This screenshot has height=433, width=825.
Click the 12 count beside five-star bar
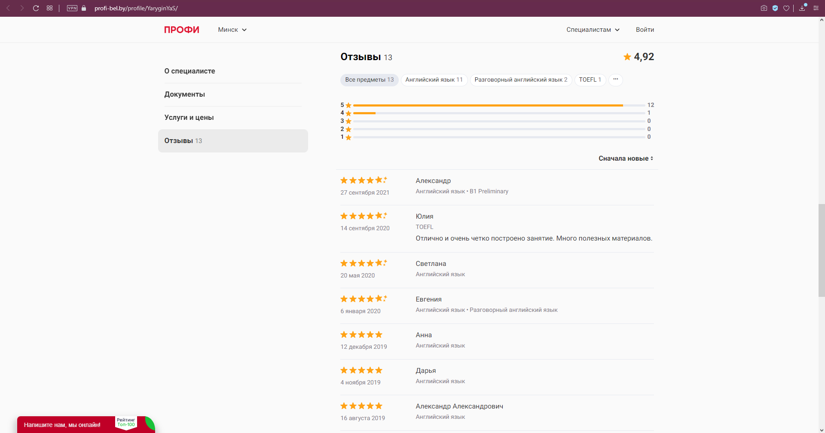click(x=651, y=105)
